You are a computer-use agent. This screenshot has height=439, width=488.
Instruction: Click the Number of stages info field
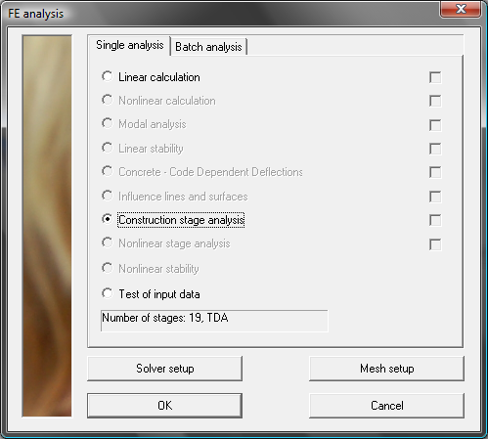tap(214, 321)
